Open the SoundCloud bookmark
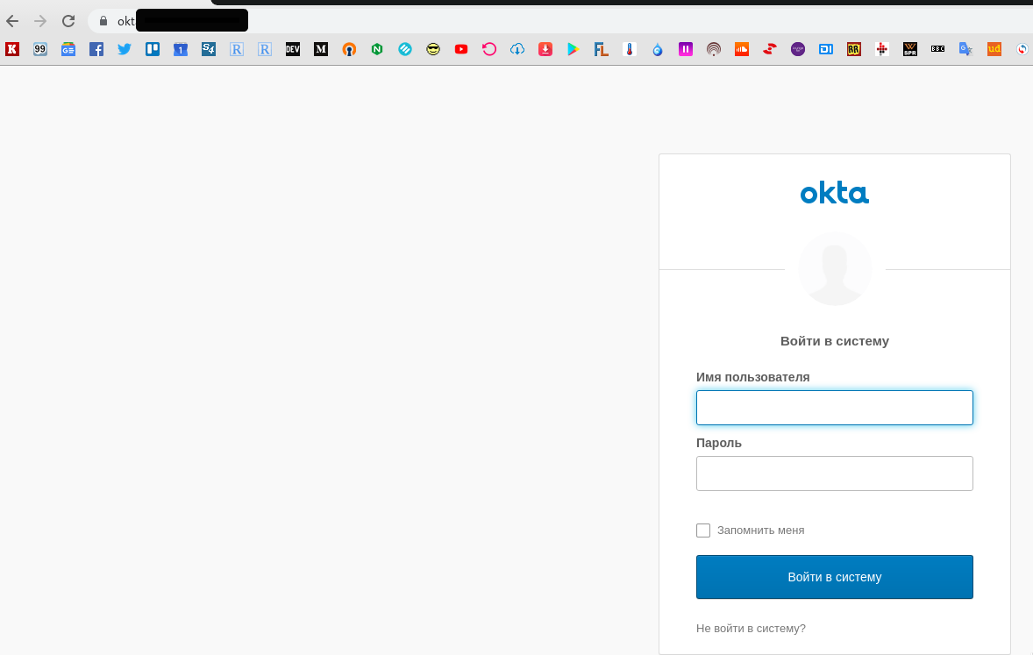The height and width of the screenshot is (655, 1033). (742, 49)
